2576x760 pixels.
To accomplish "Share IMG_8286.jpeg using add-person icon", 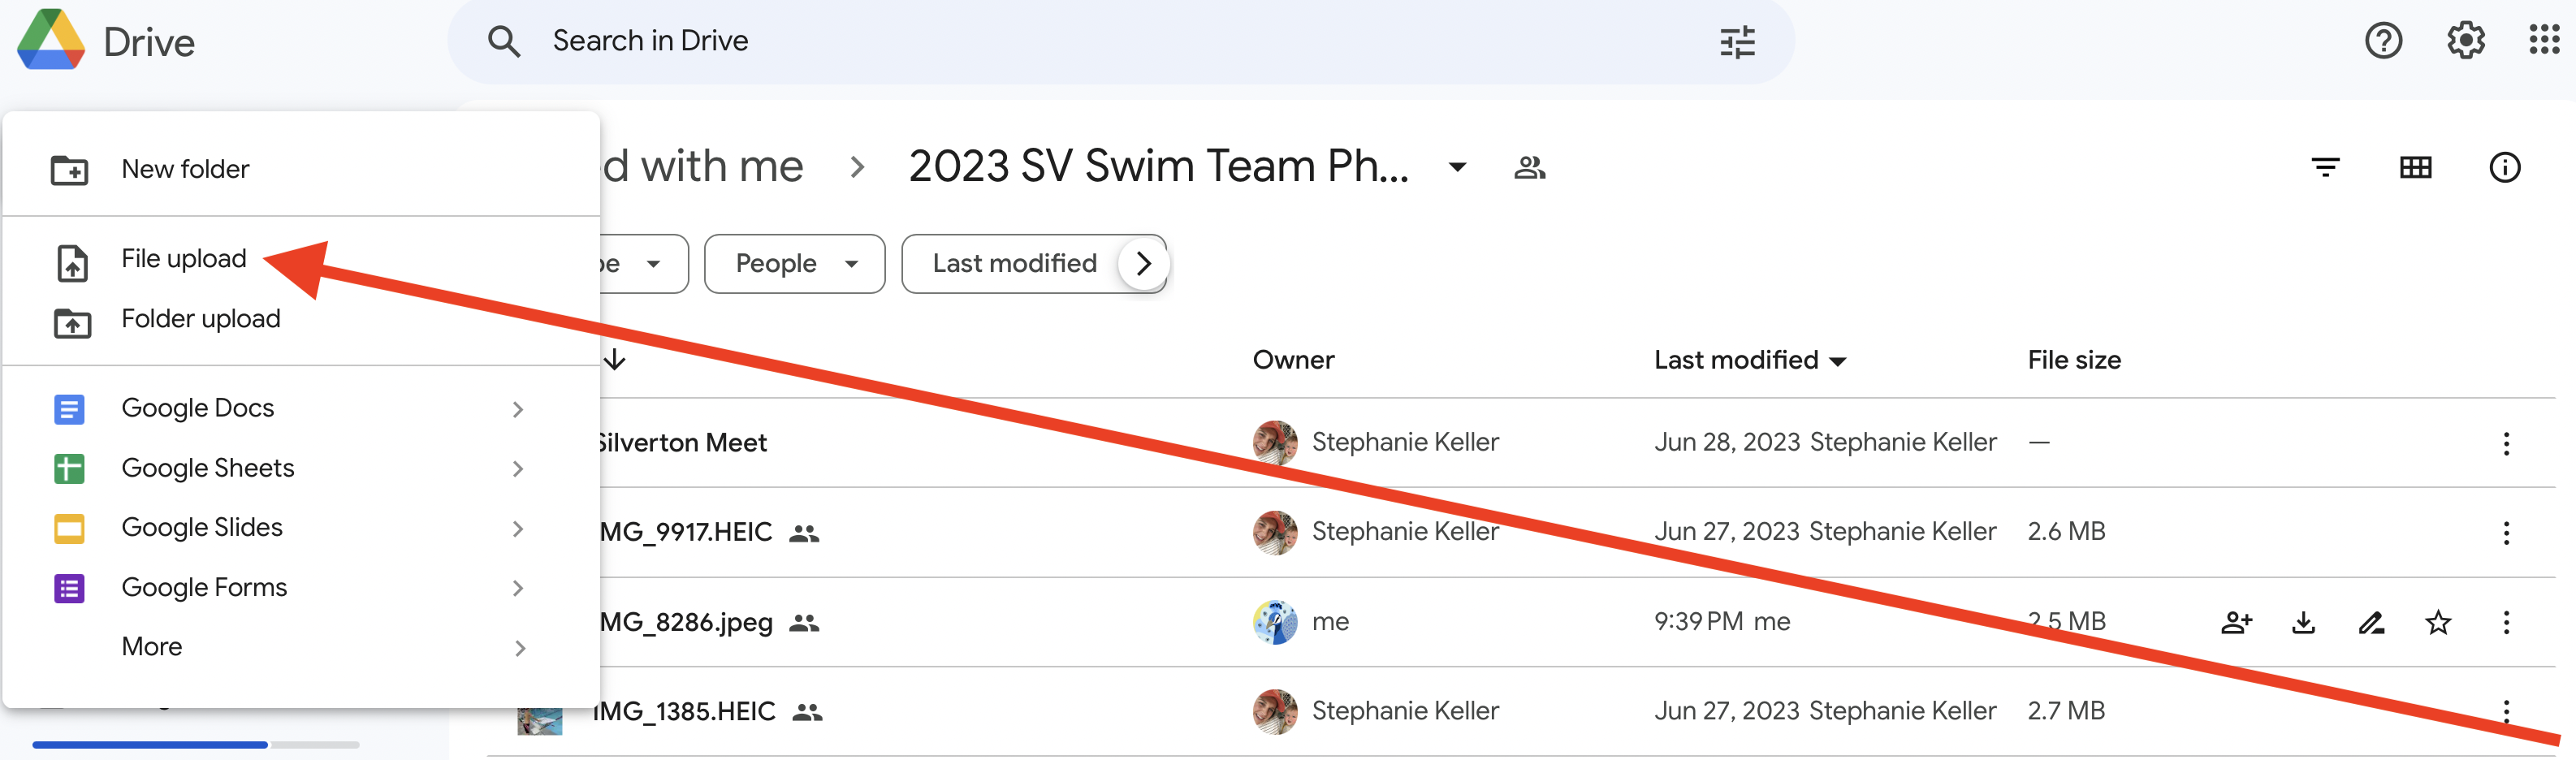I will 2236,622.
